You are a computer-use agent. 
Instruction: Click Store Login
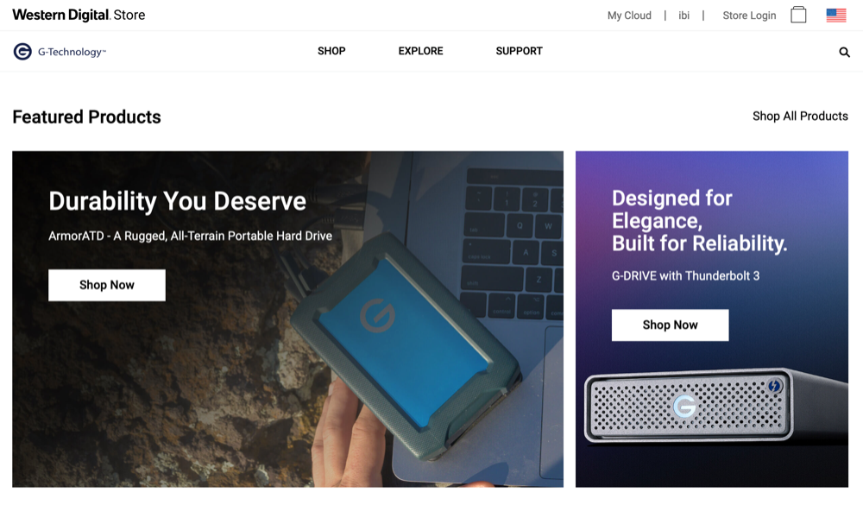click(x=749, y=16)
